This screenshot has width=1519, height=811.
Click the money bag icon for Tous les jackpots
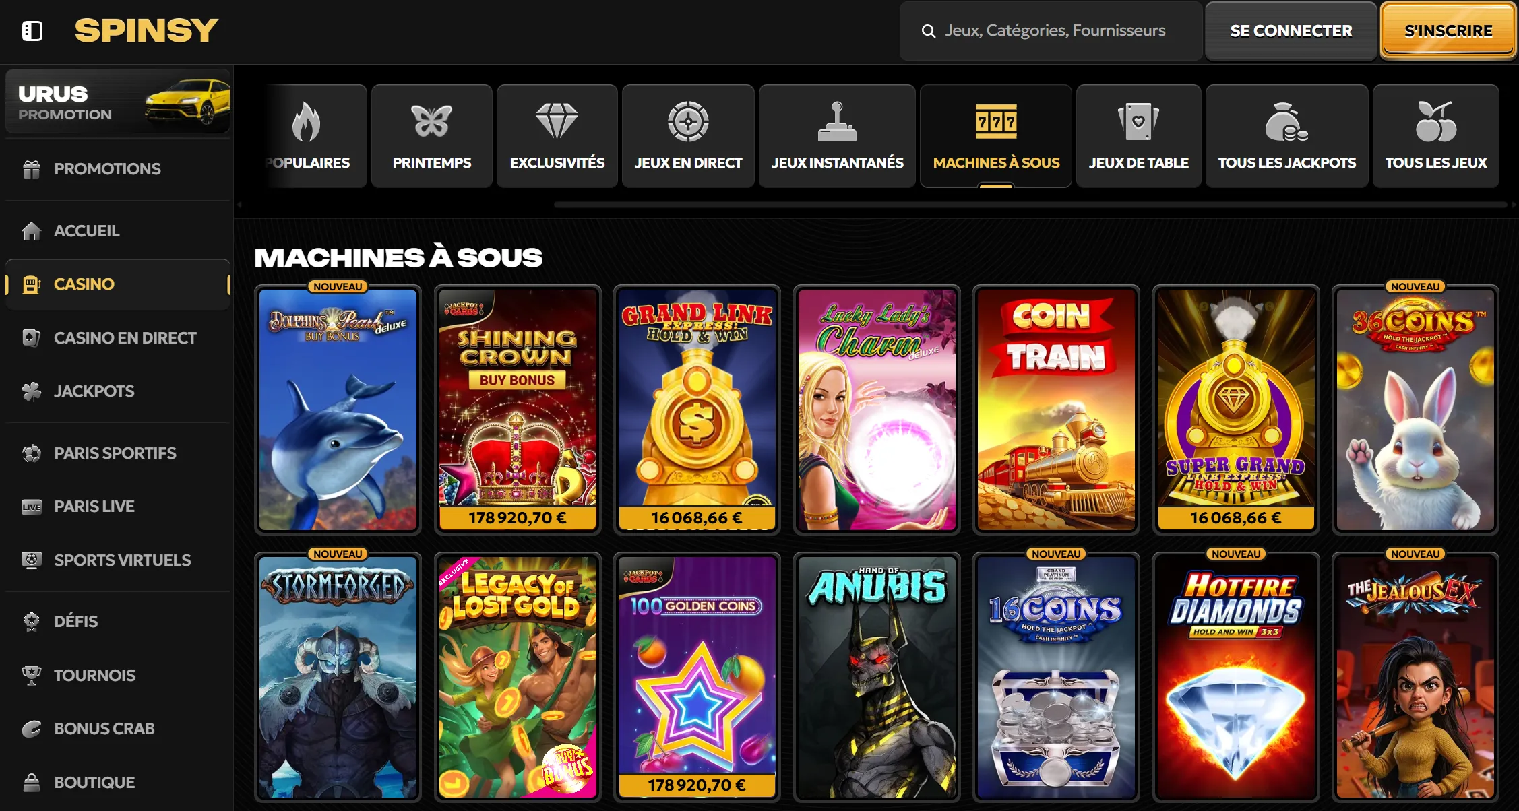[1286, 122]
